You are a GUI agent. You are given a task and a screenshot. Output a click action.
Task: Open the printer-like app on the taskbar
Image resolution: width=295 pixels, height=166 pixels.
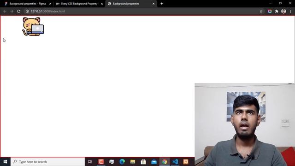(x=112, y=162)
